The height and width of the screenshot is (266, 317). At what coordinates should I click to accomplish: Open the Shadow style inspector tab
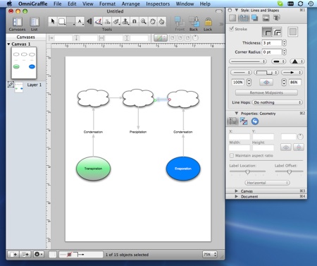click(255, 18)
